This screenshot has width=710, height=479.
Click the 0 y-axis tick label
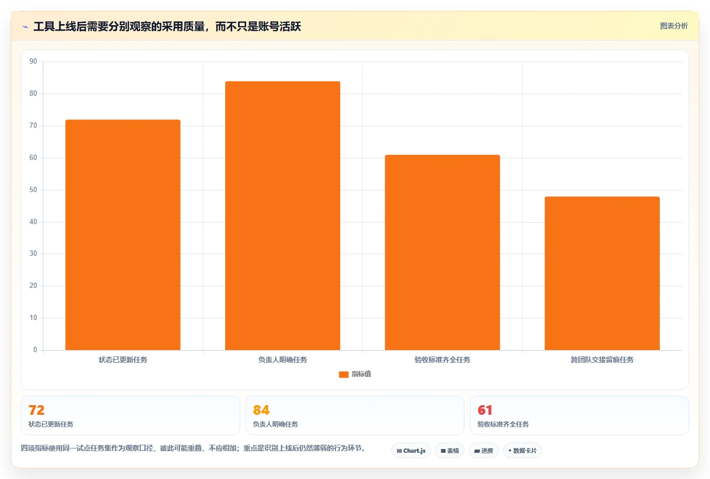coord(35,350)
